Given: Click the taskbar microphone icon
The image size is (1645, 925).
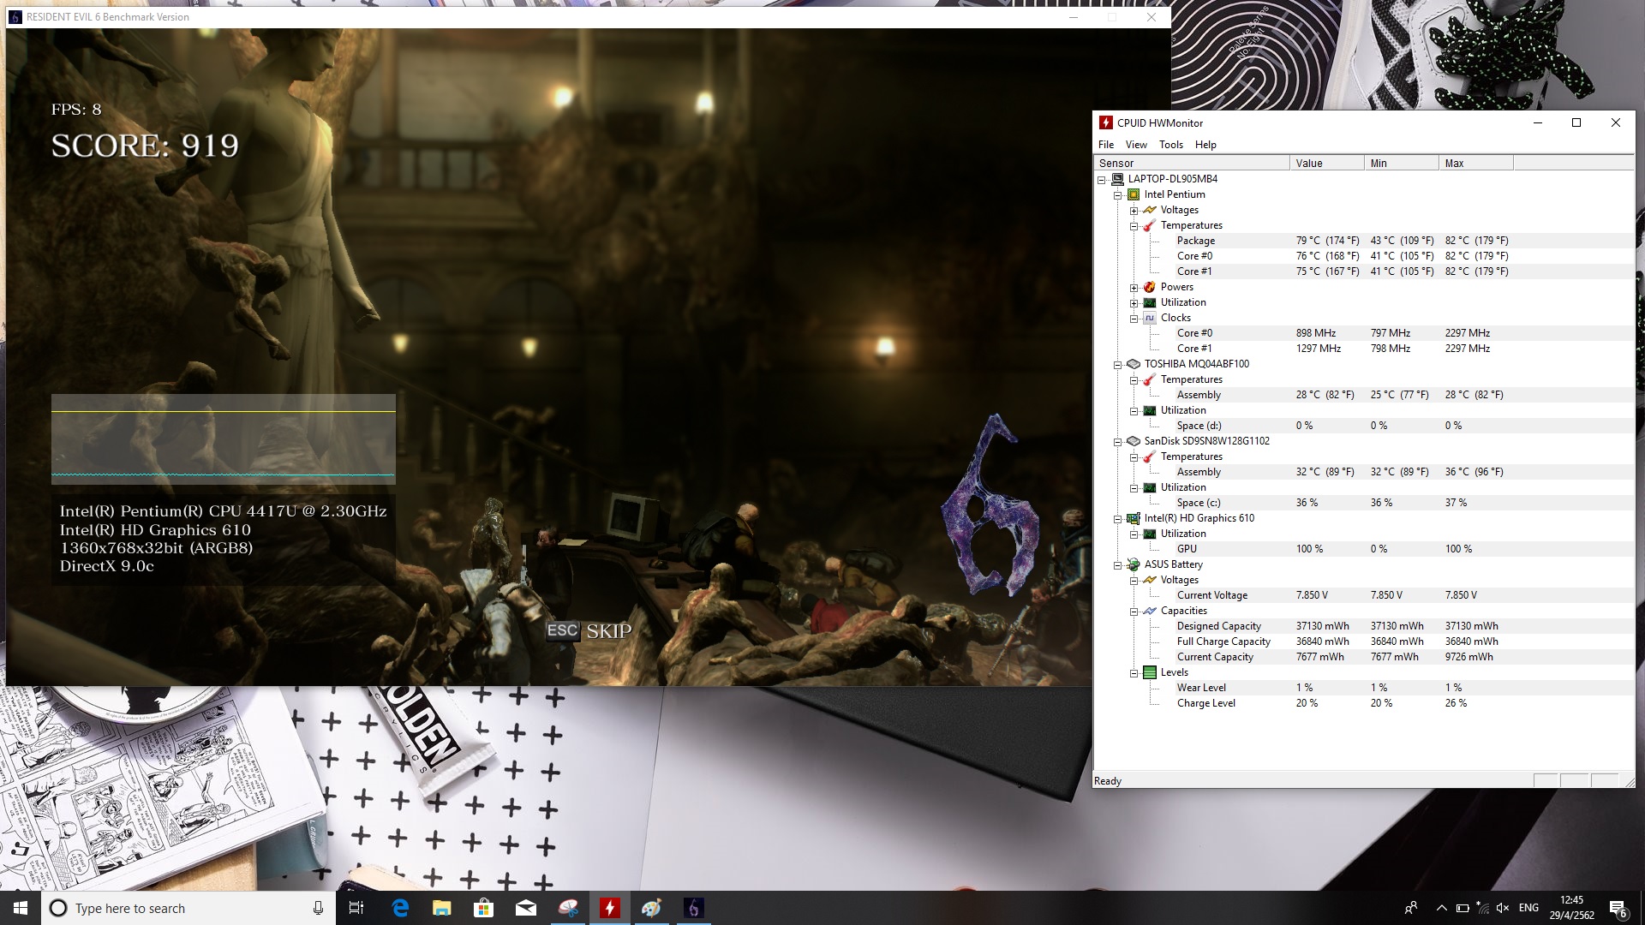Looking at the screenshot, I should pyautogui.click(x=318, y=908).
